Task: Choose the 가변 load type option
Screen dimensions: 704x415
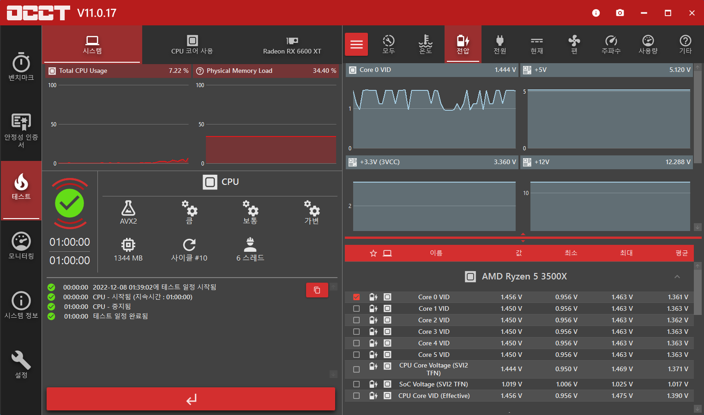Action: 312,212
